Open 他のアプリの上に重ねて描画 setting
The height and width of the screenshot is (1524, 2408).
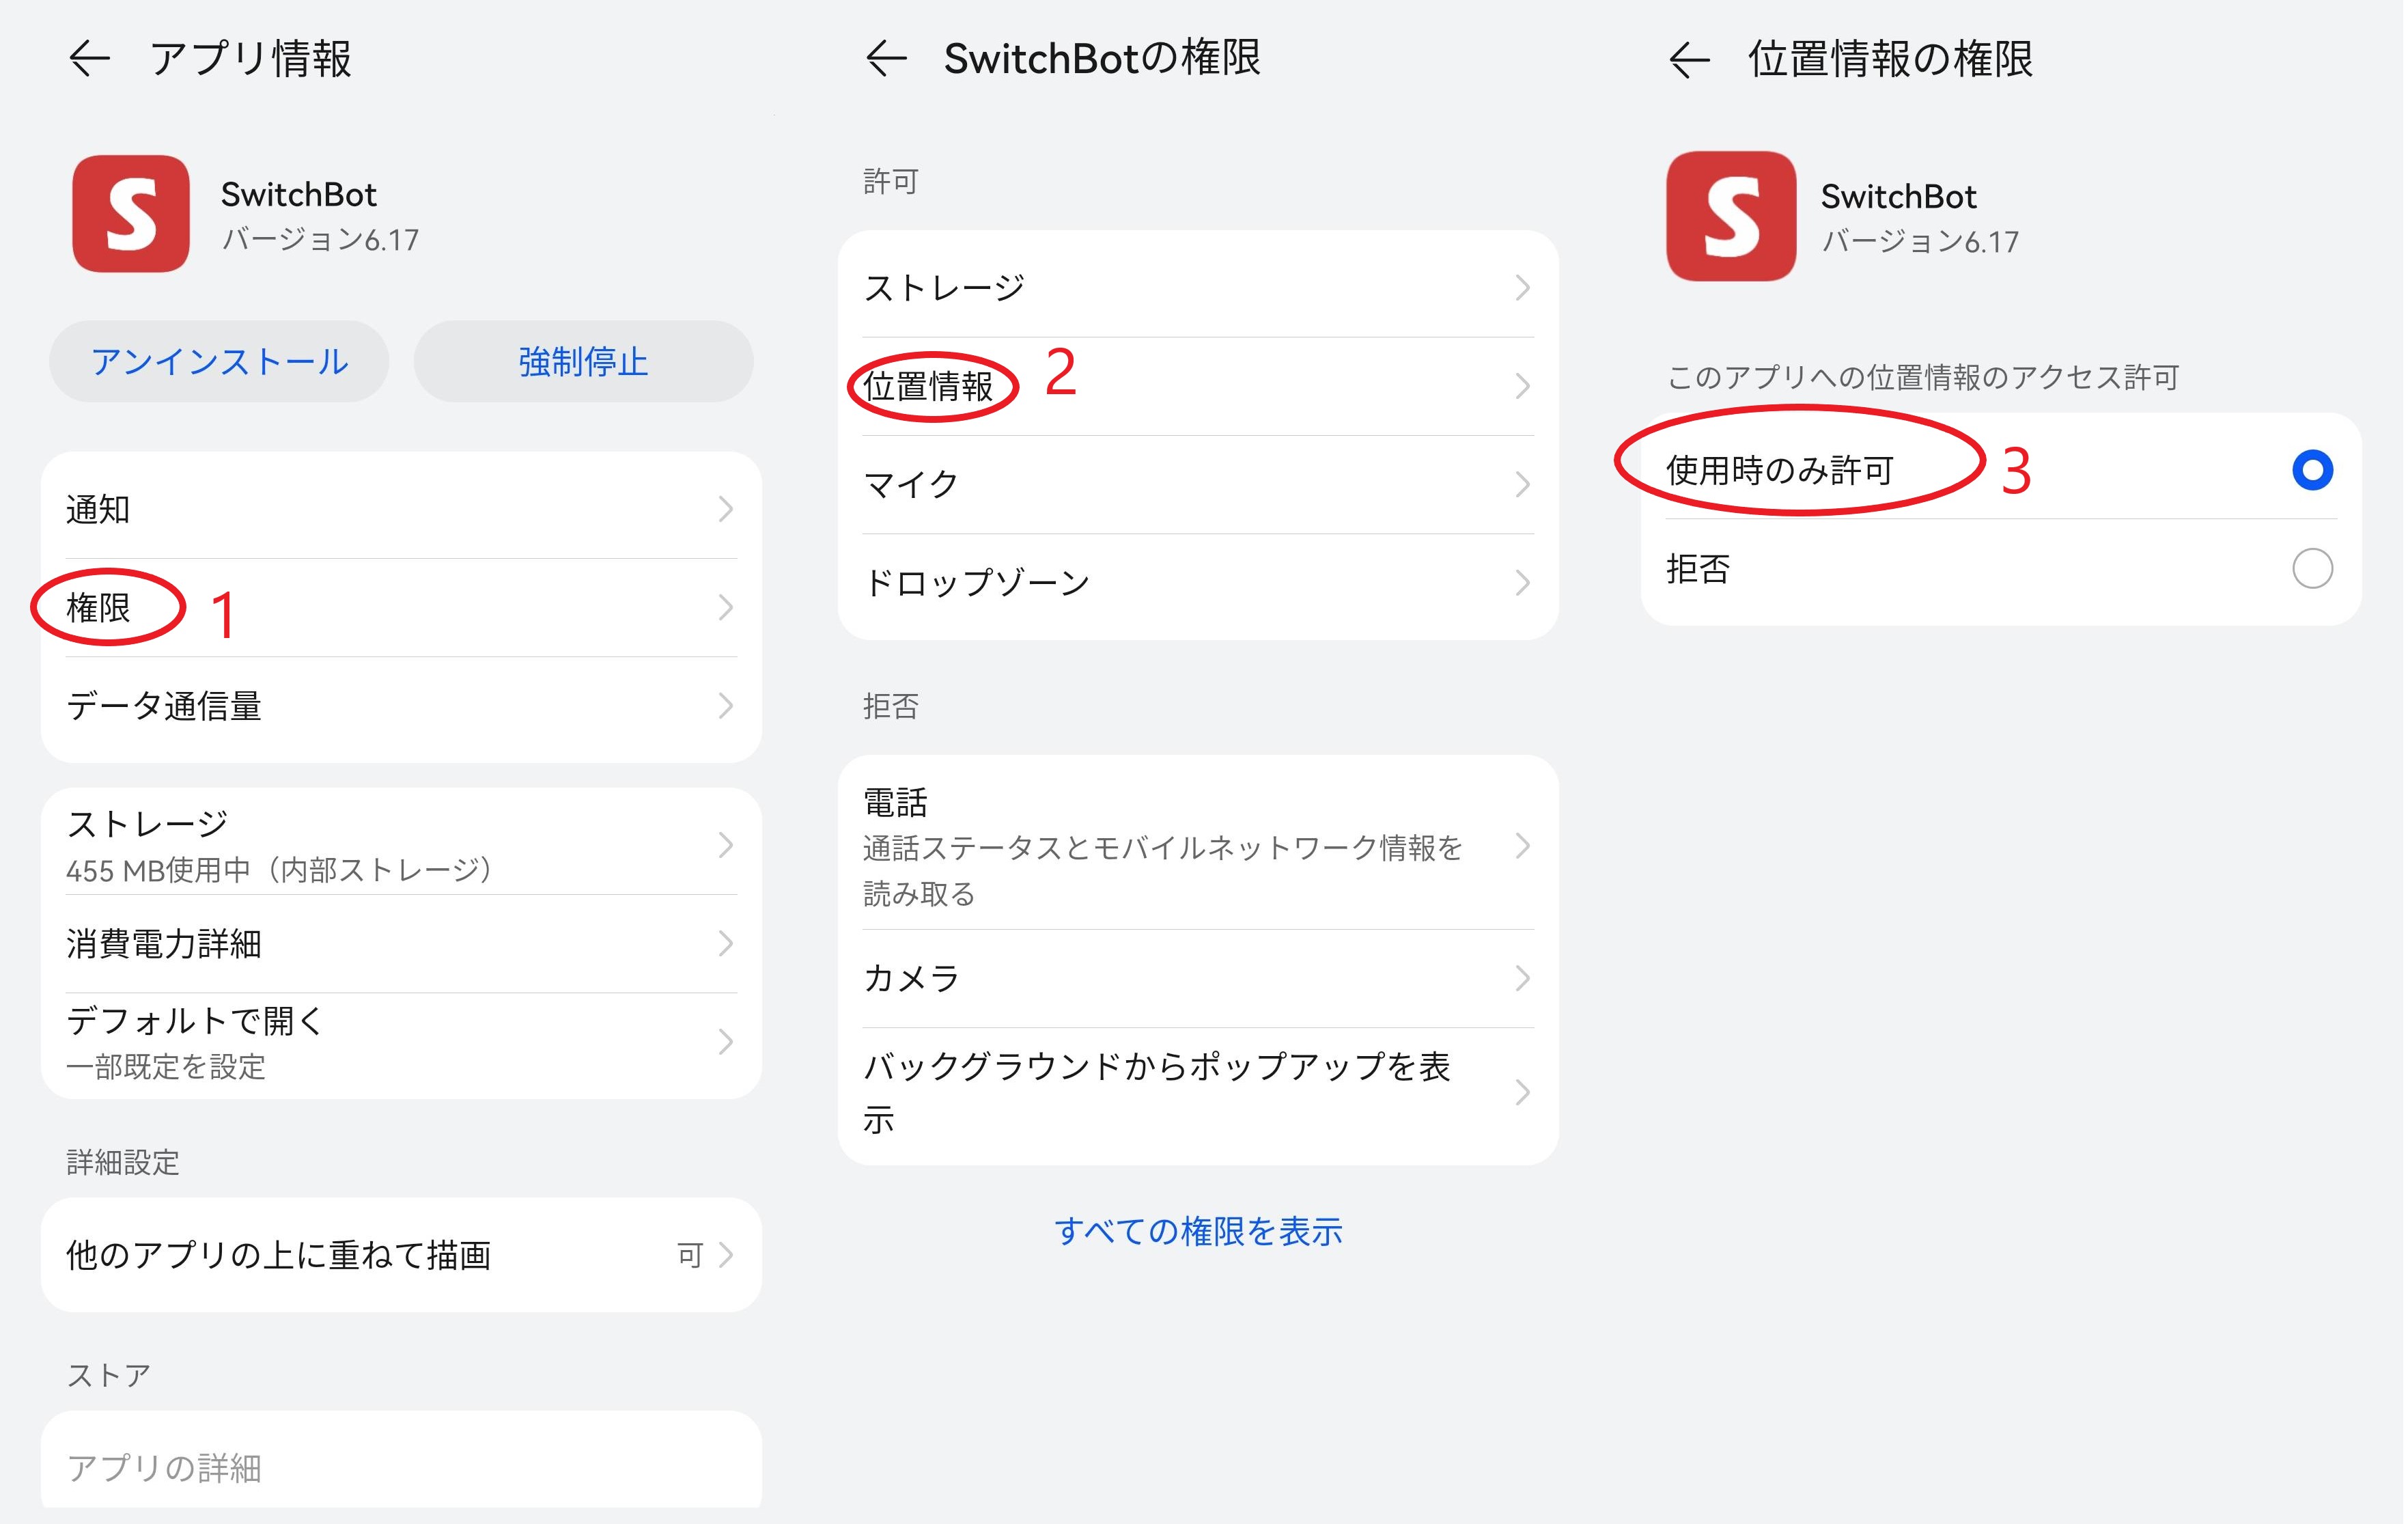coord(401,1255)
